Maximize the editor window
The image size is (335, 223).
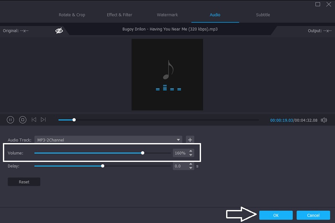(318, 4)
